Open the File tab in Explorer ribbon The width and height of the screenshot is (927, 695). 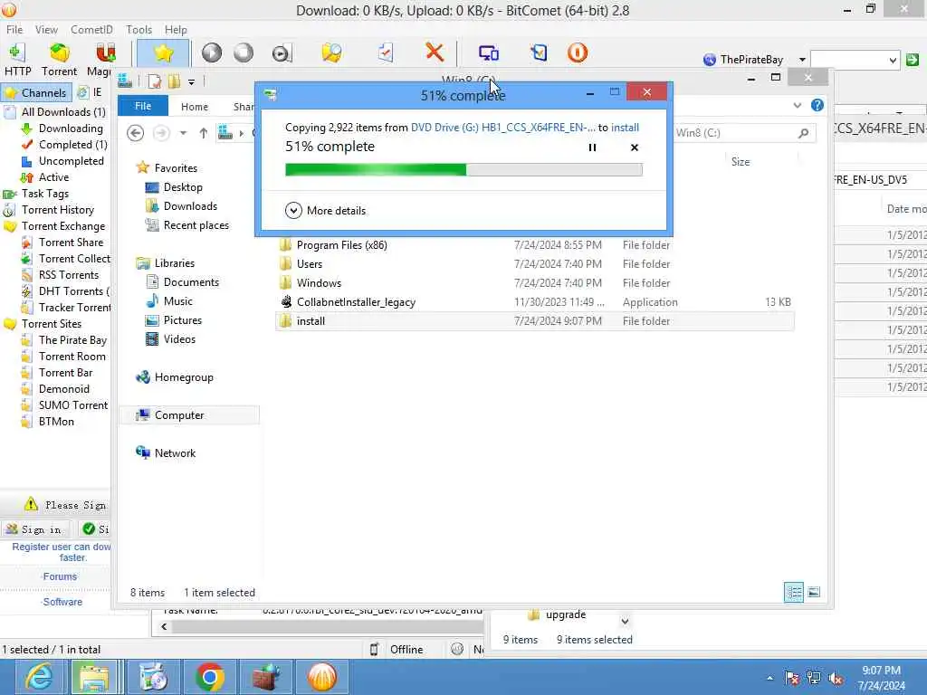point(143,106)
